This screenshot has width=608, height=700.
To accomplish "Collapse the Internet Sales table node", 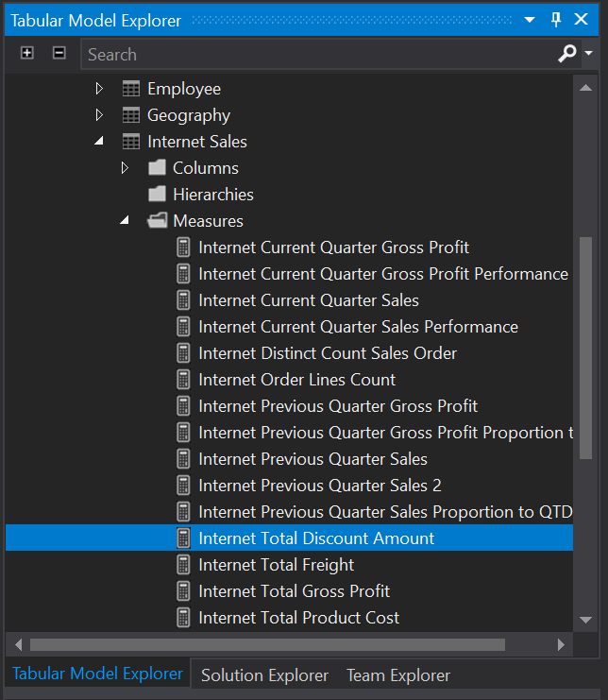I will point(99,142).
